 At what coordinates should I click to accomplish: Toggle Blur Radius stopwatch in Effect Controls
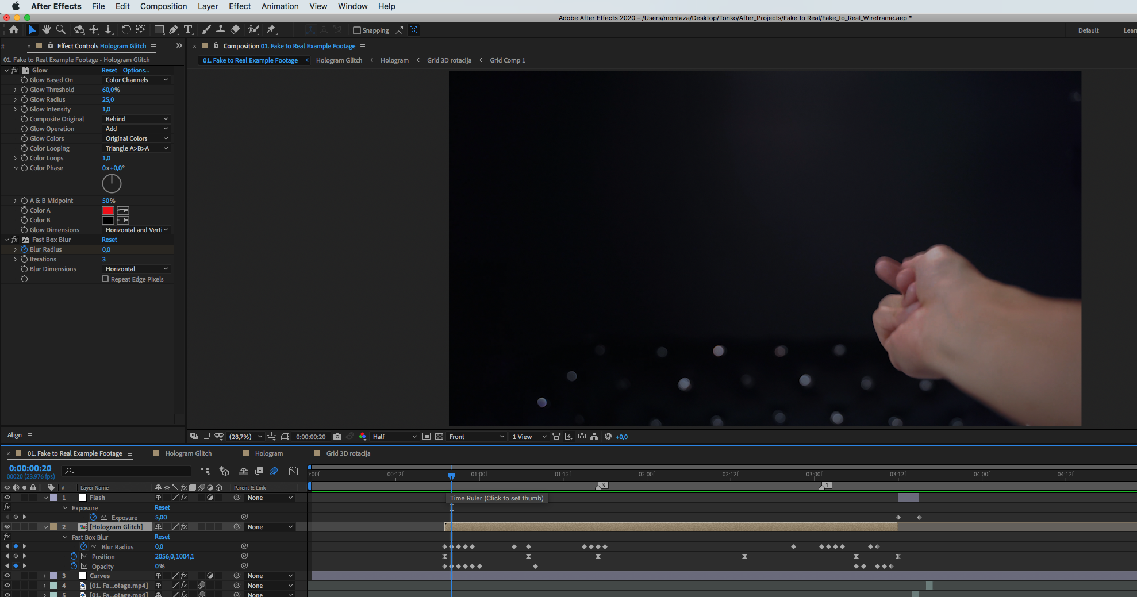click(x=24, y=249)
